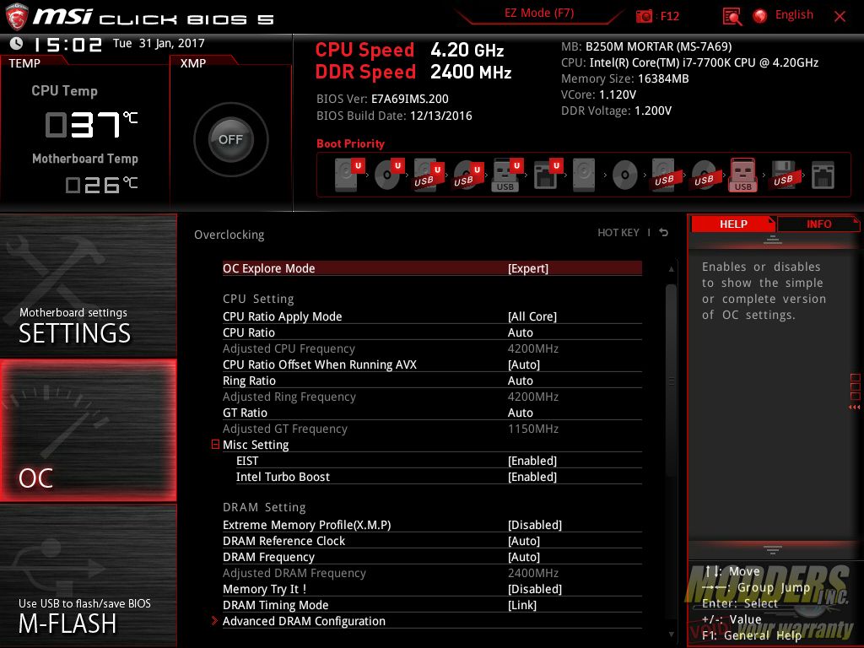The width and height of the screenshot is (864, 648).
Task: Click the CPU Temp 037 reading
Action: [x=91, y=124]
